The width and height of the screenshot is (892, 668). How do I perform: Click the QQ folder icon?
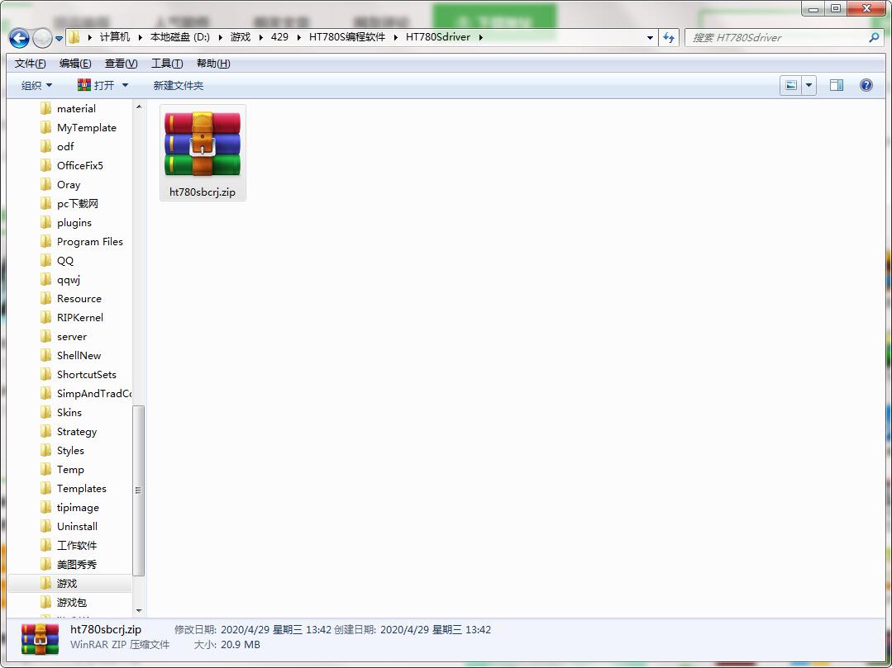pyautogui.click(x=46, y=261)
